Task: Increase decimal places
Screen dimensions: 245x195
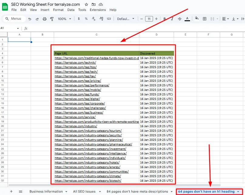Action: point(101,19)
